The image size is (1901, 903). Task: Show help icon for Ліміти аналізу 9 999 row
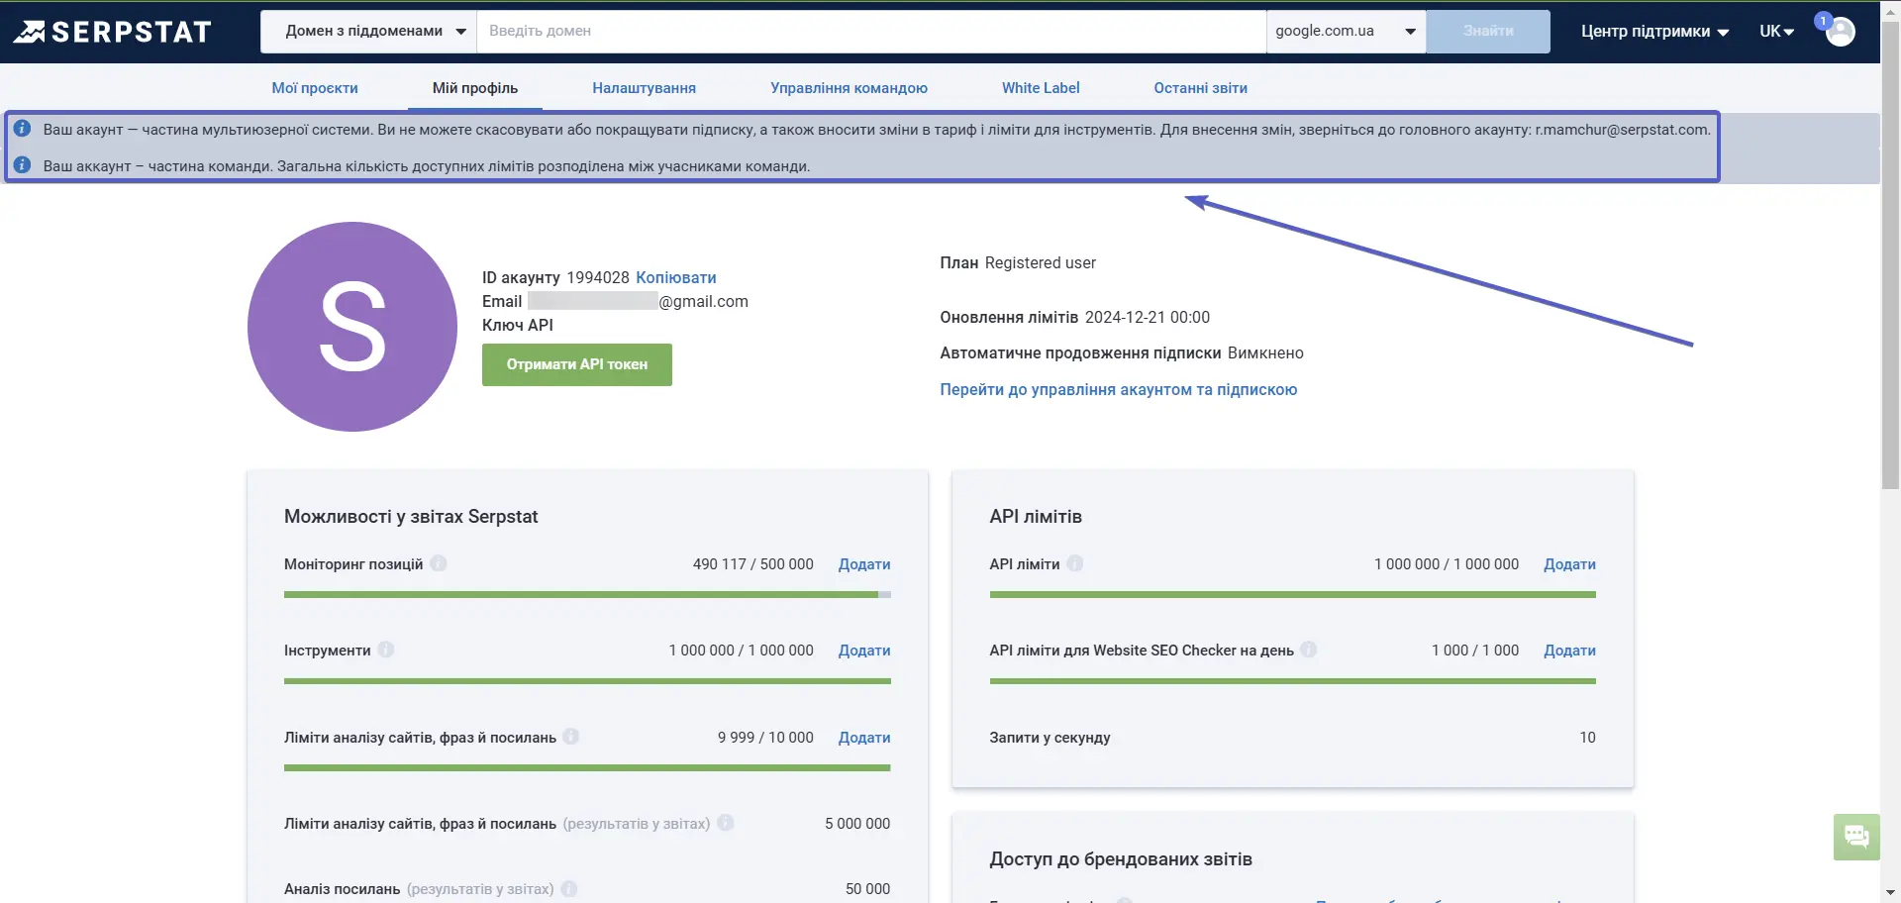pos(571,737)
